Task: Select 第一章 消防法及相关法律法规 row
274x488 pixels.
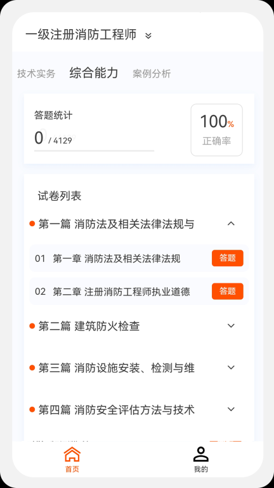Action: coord(139,259)
